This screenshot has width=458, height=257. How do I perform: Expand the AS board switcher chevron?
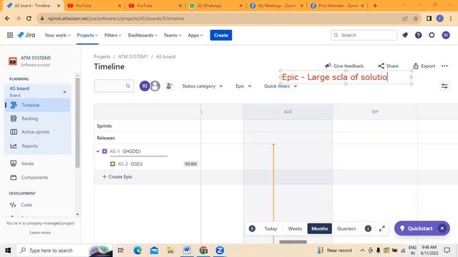pos(64,92)
